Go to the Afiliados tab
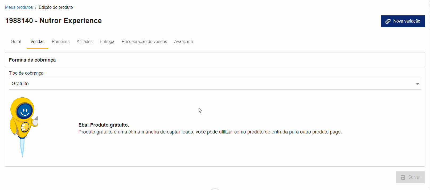The height and width of the screenshot is (190, 430). pos(84,42)
